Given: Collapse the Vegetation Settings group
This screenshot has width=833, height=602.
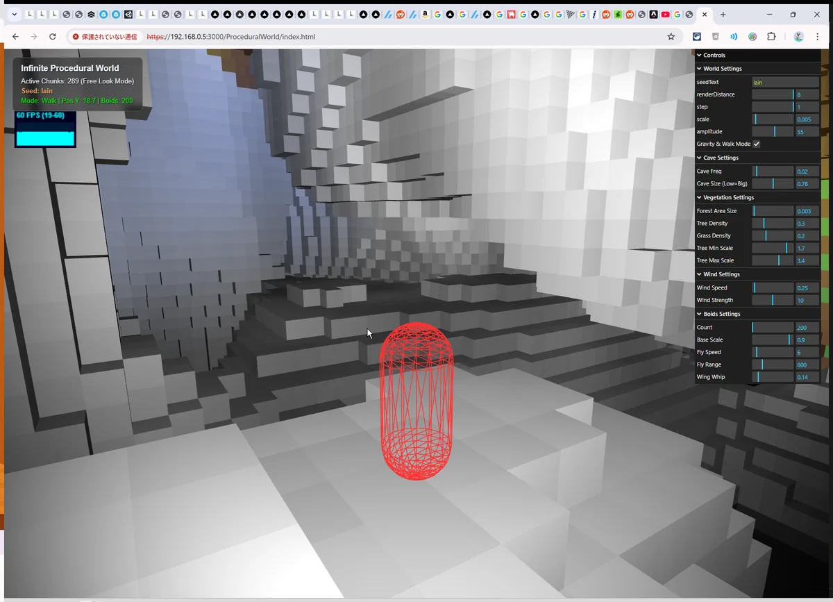Looking at the screenshot, I should click(x=728, y=197).
